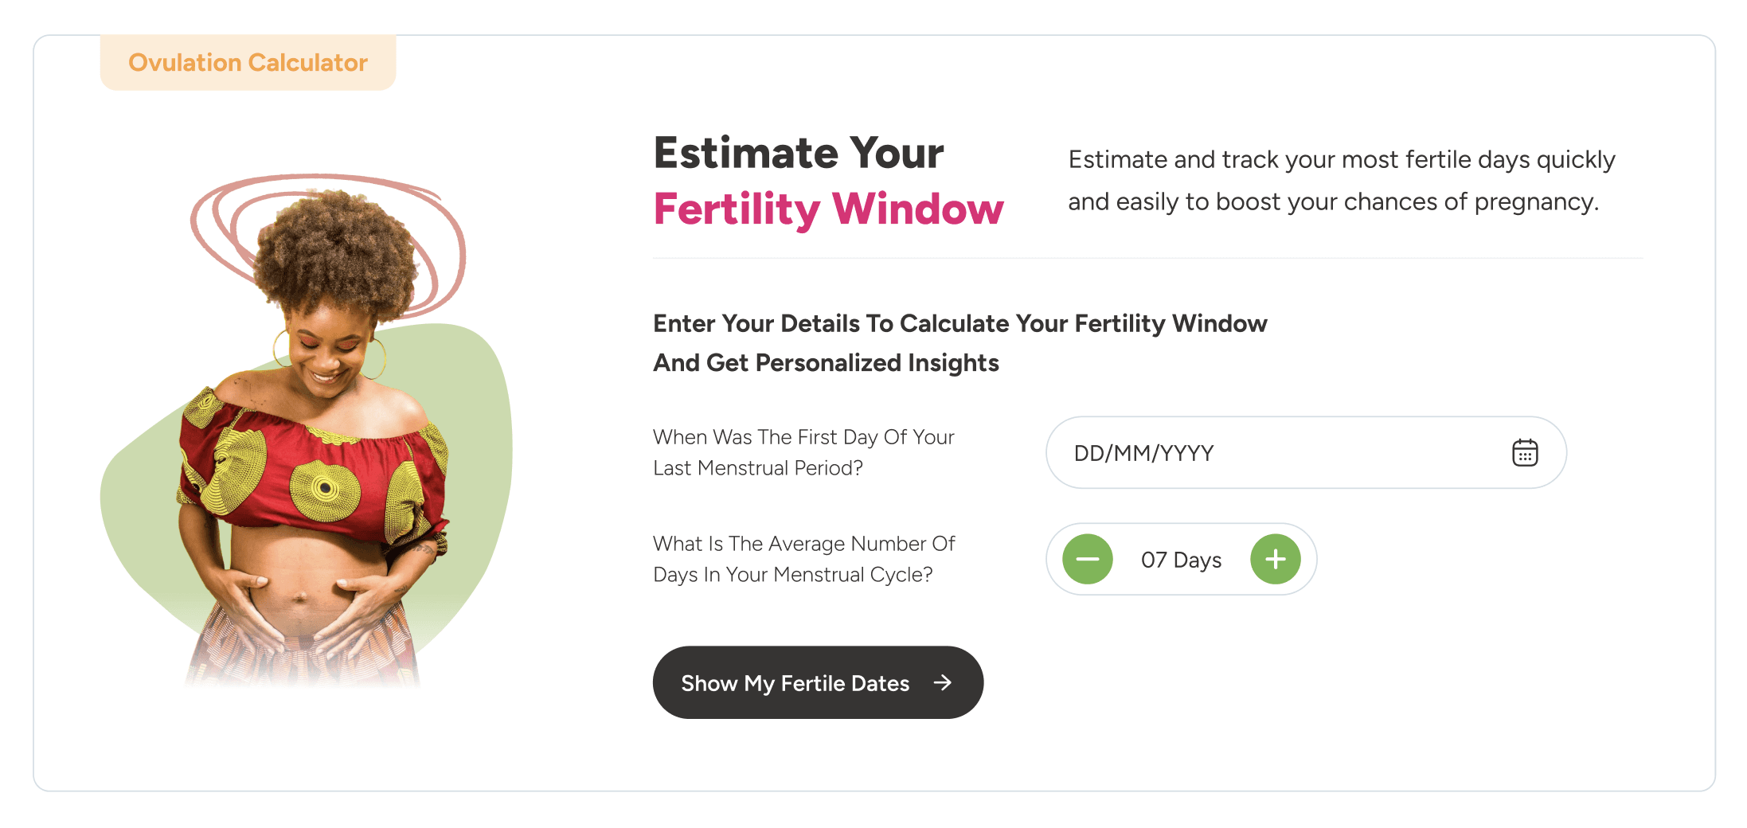This screenshot has height=828, width=1747.
Task: Click the Last Menstrual Period question label
Action: [803, 452]
